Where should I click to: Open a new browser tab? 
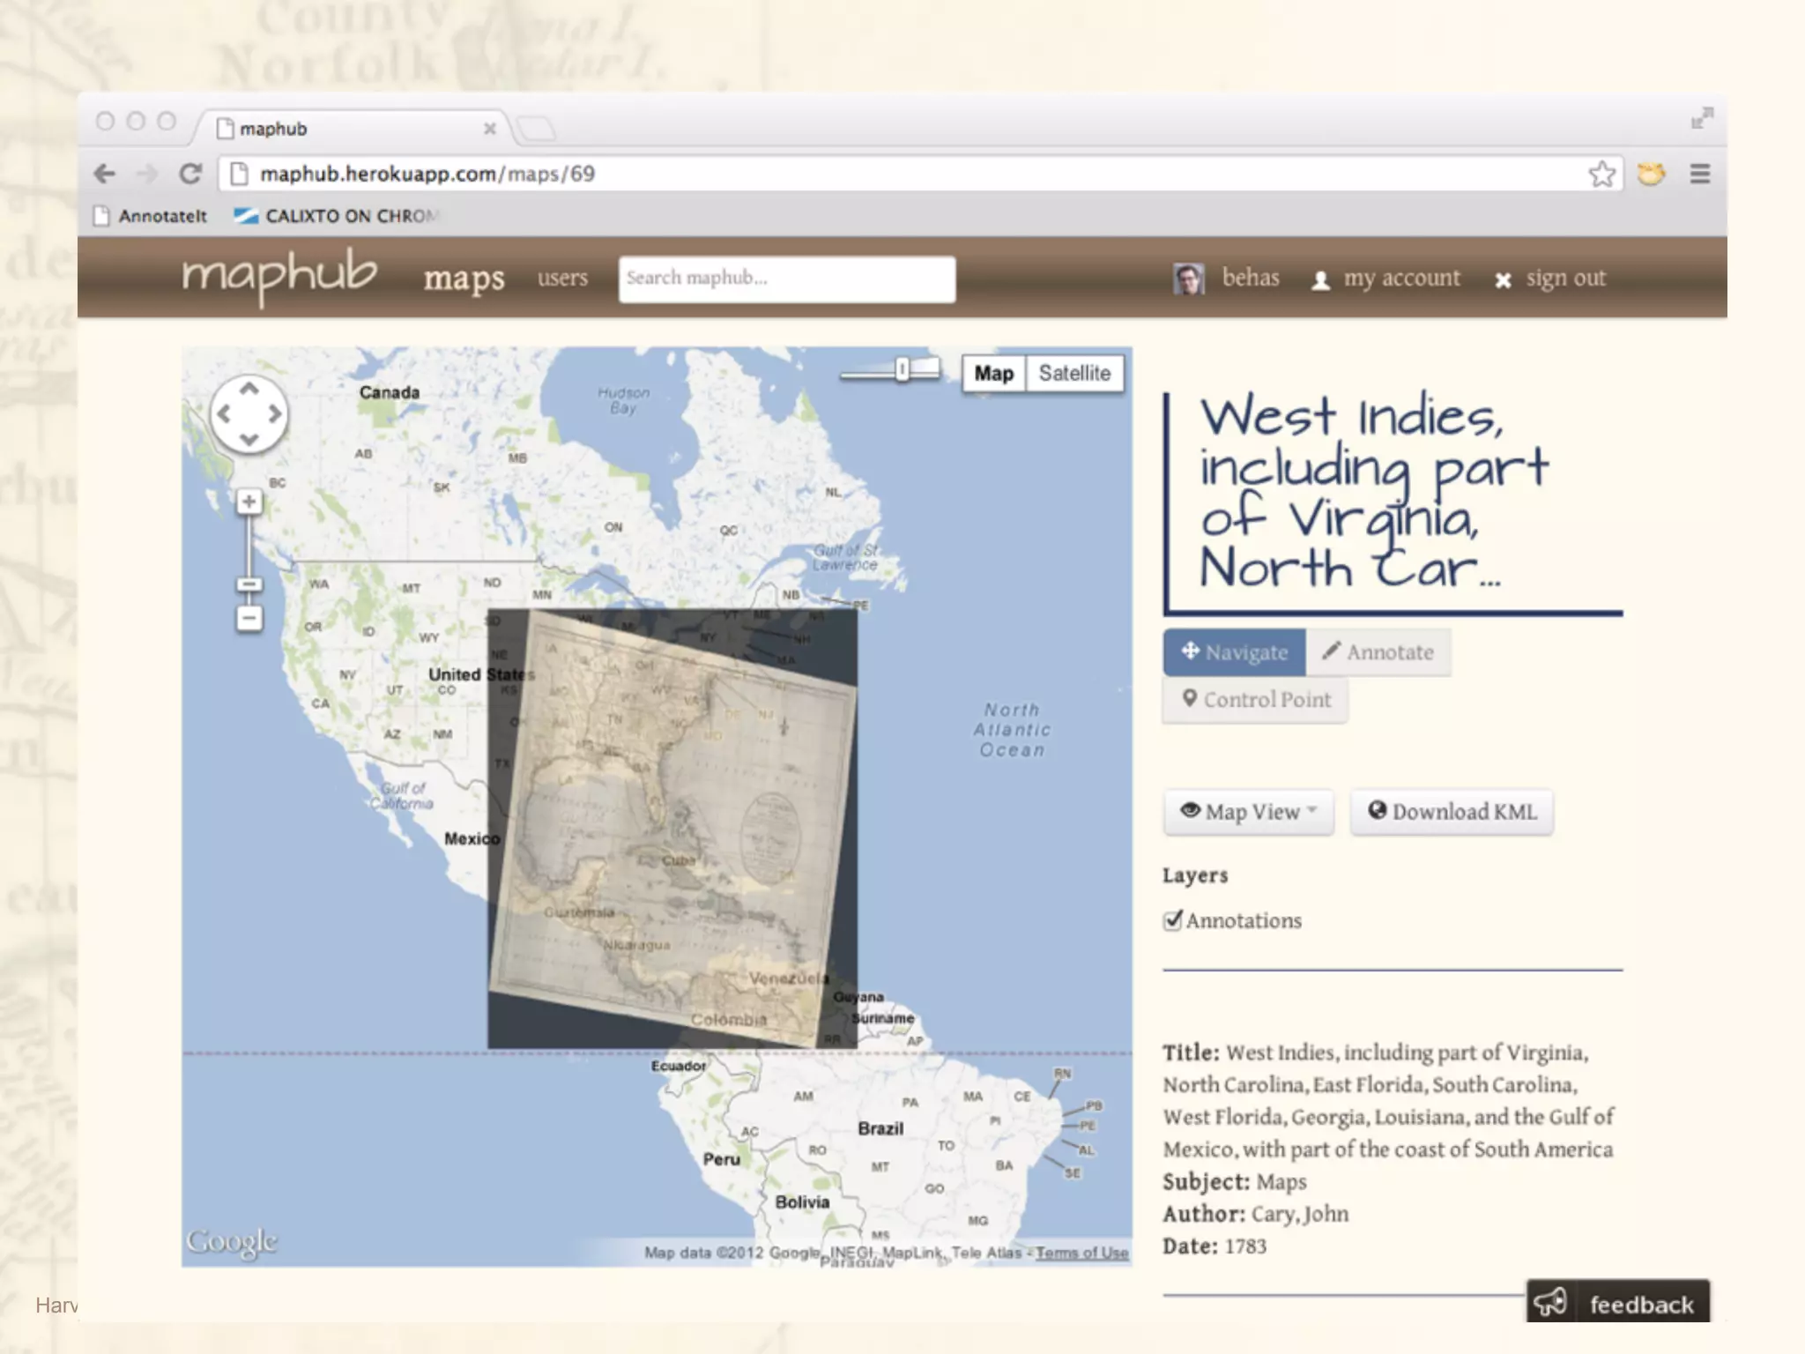click(536, 130)
